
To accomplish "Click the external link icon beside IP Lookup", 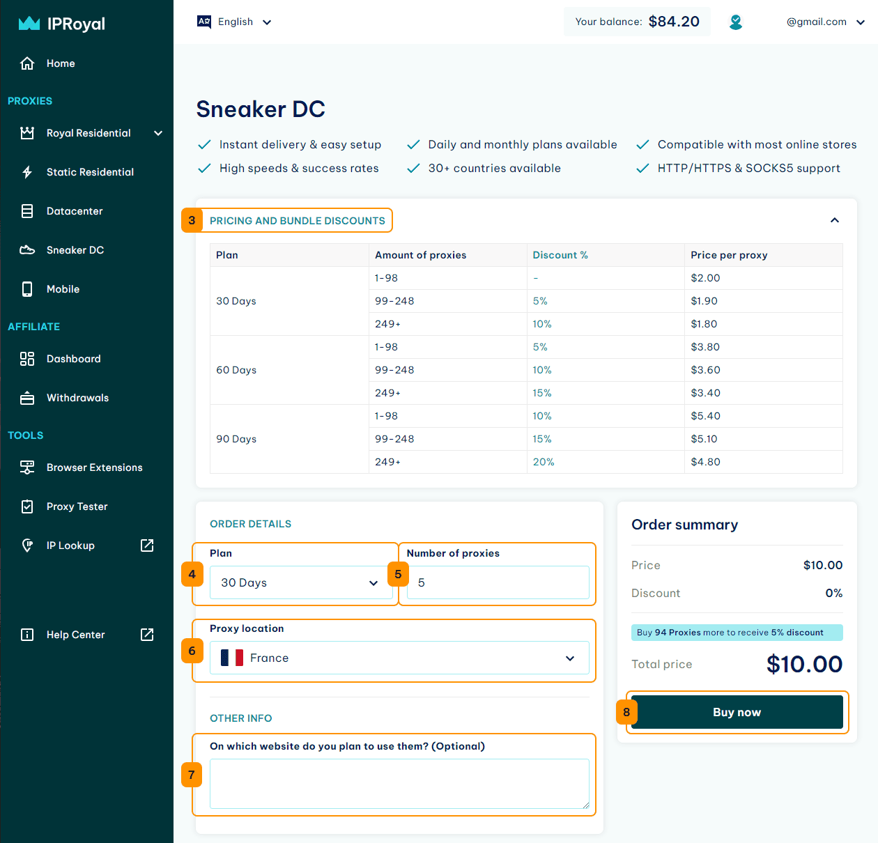I will (x=147, y=546).
